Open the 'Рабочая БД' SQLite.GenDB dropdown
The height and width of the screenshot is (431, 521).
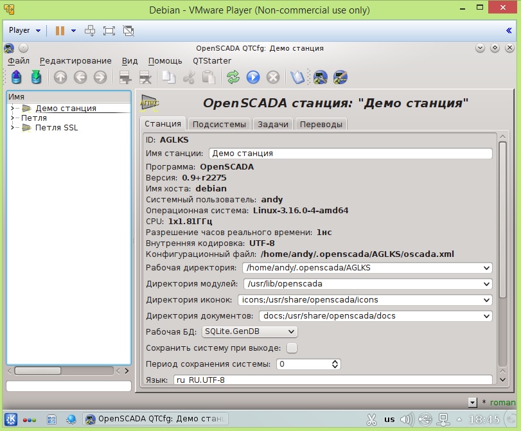(x=249, y=331)
